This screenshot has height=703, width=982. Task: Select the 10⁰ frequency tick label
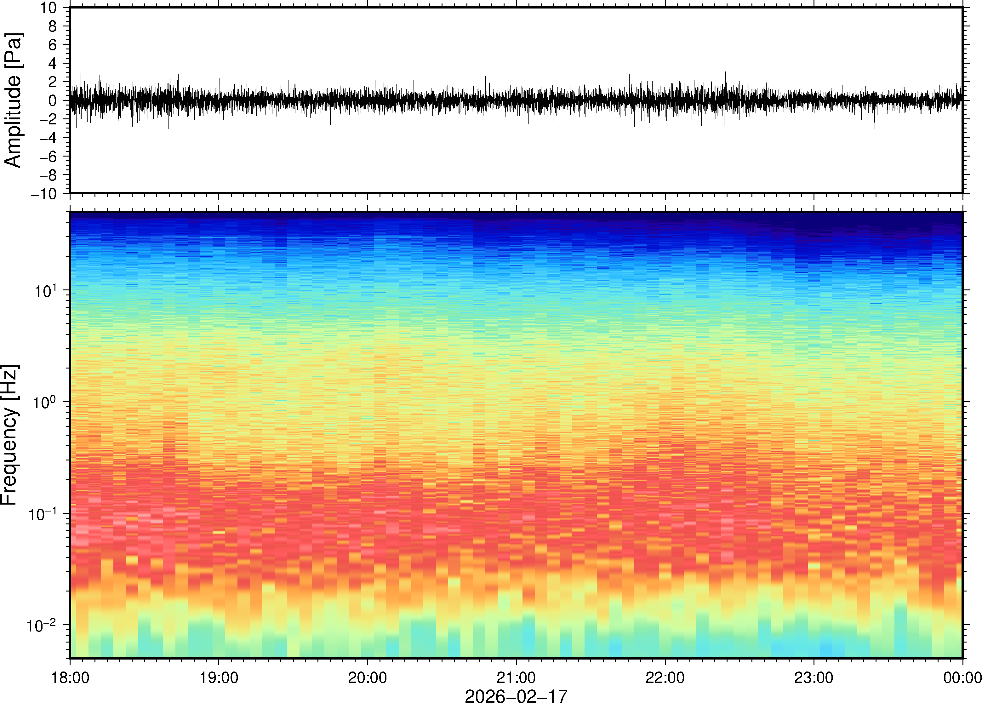coord(45,402)
